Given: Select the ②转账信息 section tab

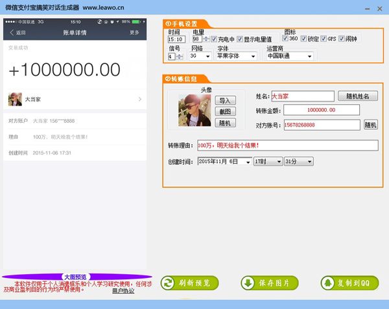Looking at the screenshot, I should [185, 79].
